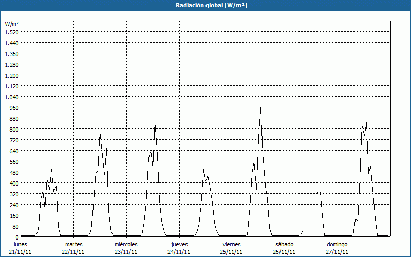This screenshot has height=257, width=411.
Task: Click the W/m² unit label on the y-axis
Action: (11, 24)
